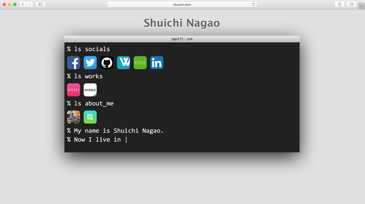Click the Shuichi Nagao page heading
Image resolution: width=365 pixels, height=204 pixels.
coord(182,23)
